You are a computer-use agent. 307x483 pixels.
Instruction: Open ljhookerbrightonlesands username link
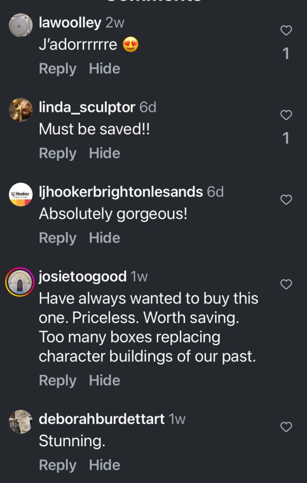click(x=121, y=192)
